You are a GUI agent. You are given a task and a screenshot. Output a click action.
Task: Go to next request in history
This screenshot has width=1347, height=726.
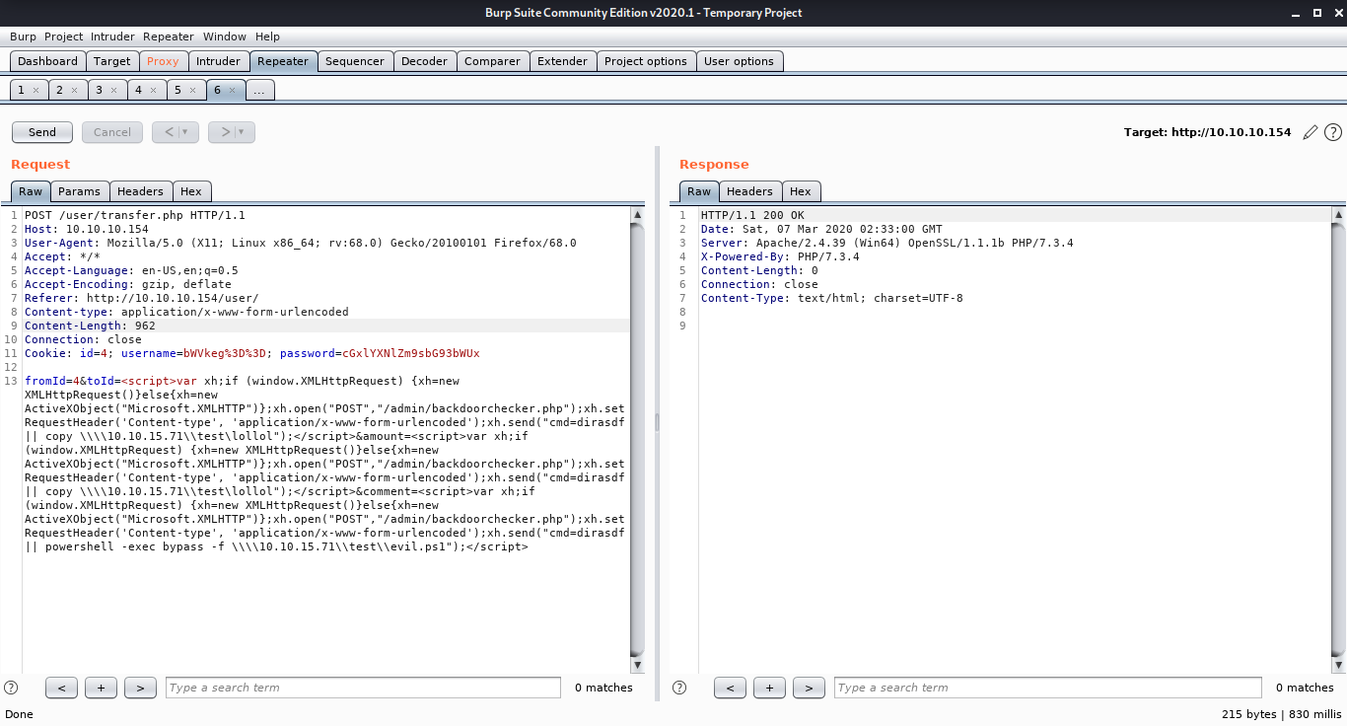224,132
